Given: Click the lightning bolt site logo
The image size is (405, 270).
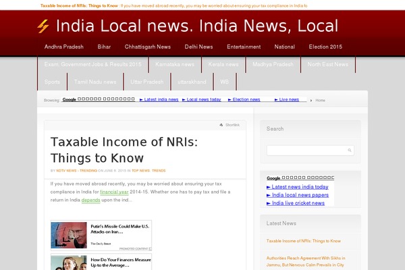Looking at the screenshot, I should point(43,26).
